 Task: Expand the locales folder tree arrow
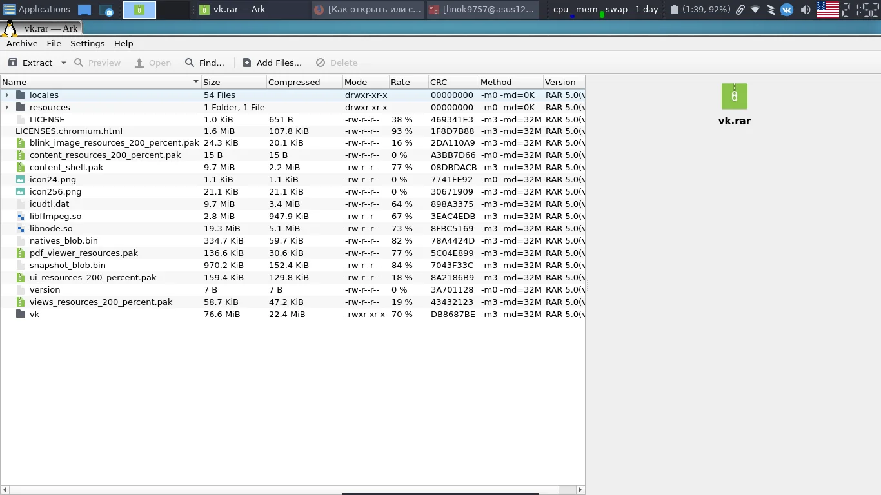point(7,95)
